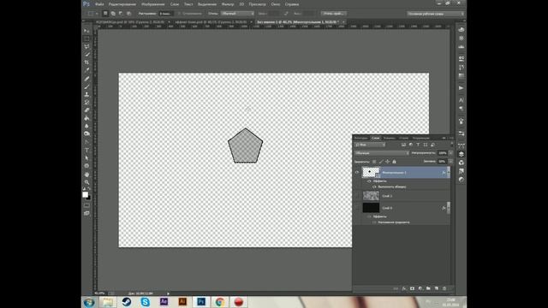Open Layers panel icon in right dock
This screenshot has width=548, height=308.
click(x=461, y=154)
